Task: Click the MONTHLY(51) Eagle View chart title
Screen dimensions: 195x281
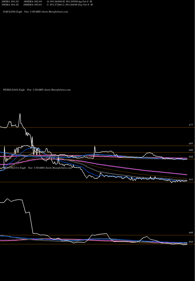Action: click(37, 168)
